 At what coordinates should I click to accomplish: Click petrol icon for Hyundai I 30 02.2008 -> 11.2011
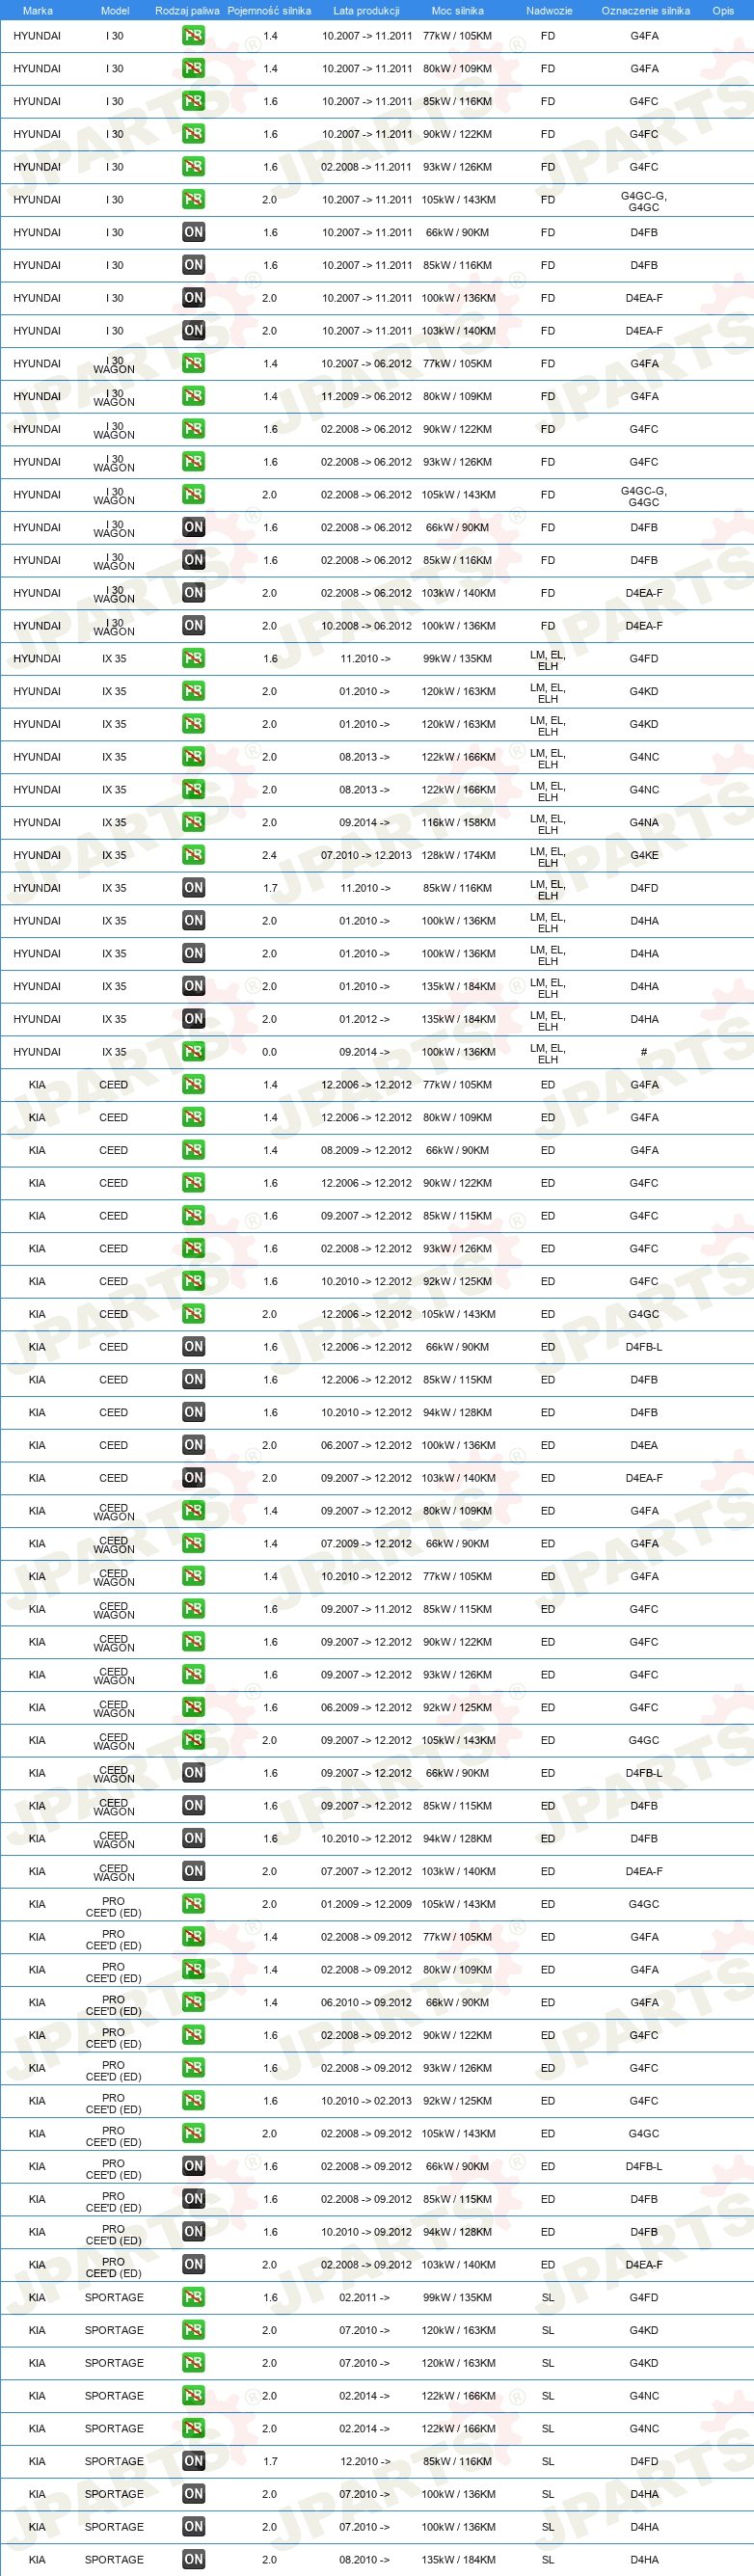coord(193,167)
